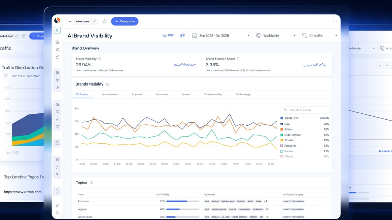Image resolution: width=392 pixels, height=220 pixels.
Task: Show the Brand Mention Share info tooltip
Action: click(238, 59)
